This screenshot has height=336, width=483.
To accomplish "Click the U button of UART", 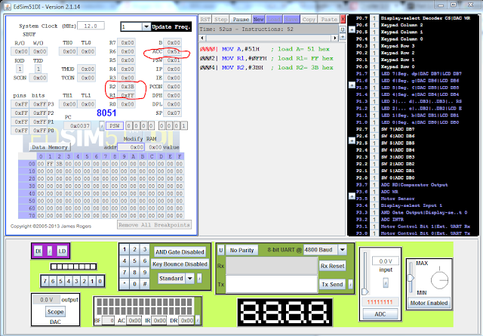I will click(221, 250).
